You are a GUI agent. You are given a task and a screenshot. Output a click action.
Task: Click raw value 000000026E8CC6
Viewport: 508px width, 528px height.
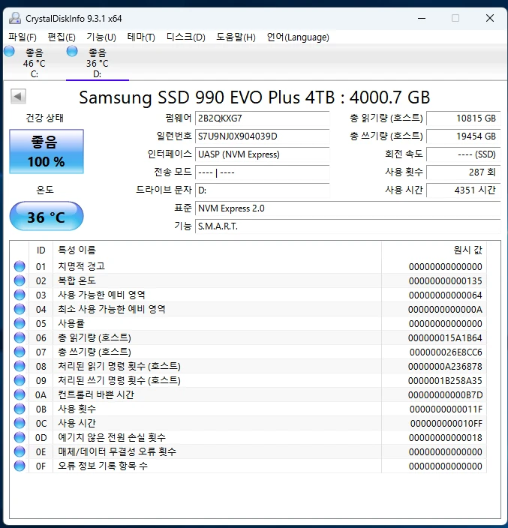point(446,352)
